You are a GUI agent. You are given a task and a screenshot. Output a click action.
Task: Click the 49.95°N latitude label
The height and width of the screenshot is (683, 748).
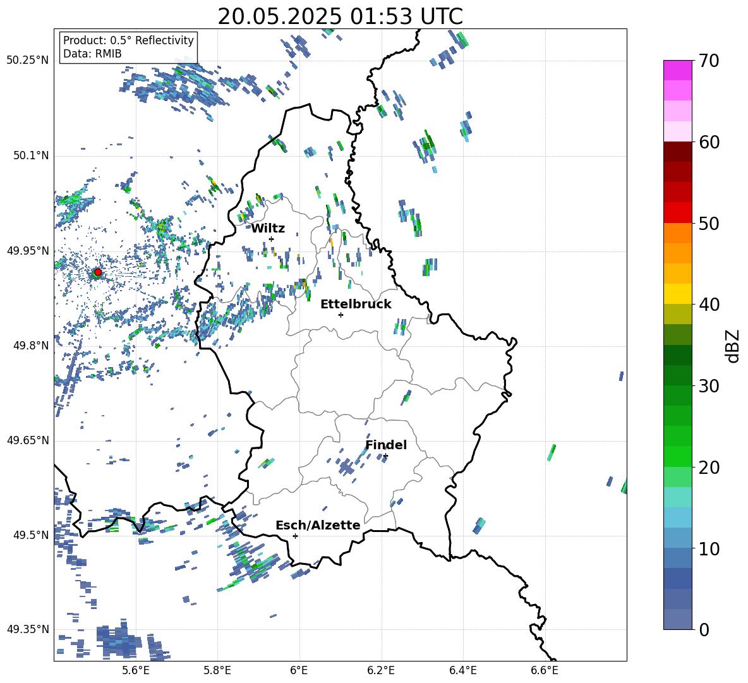[28, 251]
